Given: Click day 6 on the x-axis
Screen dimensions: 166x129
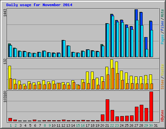Looking at the screenshot, I should pos(35,125).
